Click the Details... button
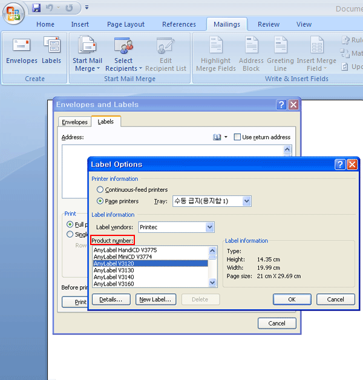The image size is (363, 380). (x=111, y=300)
